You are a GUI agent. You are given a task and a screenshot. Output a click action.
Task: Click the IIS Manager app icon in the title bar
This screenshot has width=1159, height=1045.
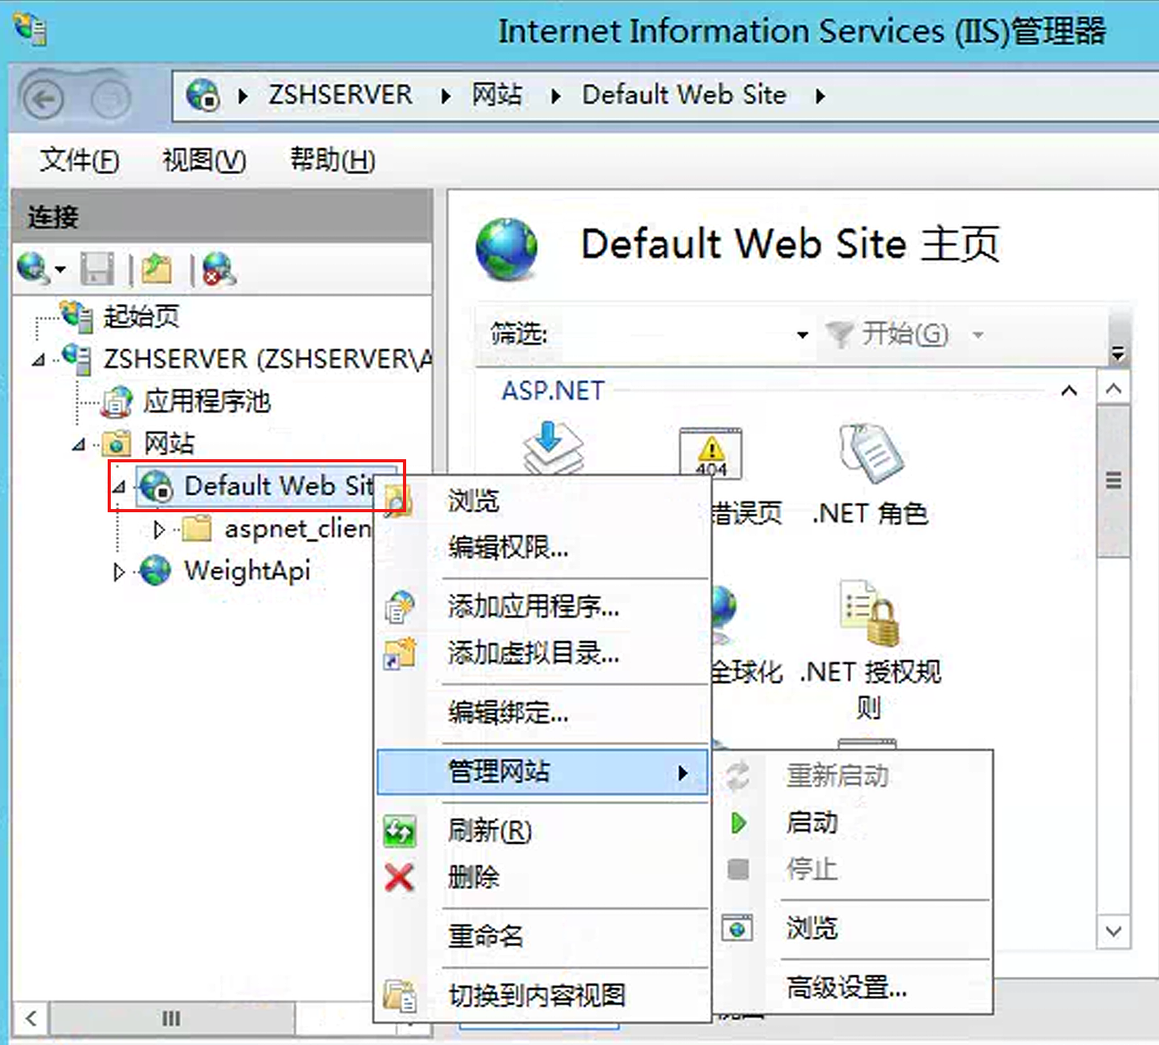(30, 29)
